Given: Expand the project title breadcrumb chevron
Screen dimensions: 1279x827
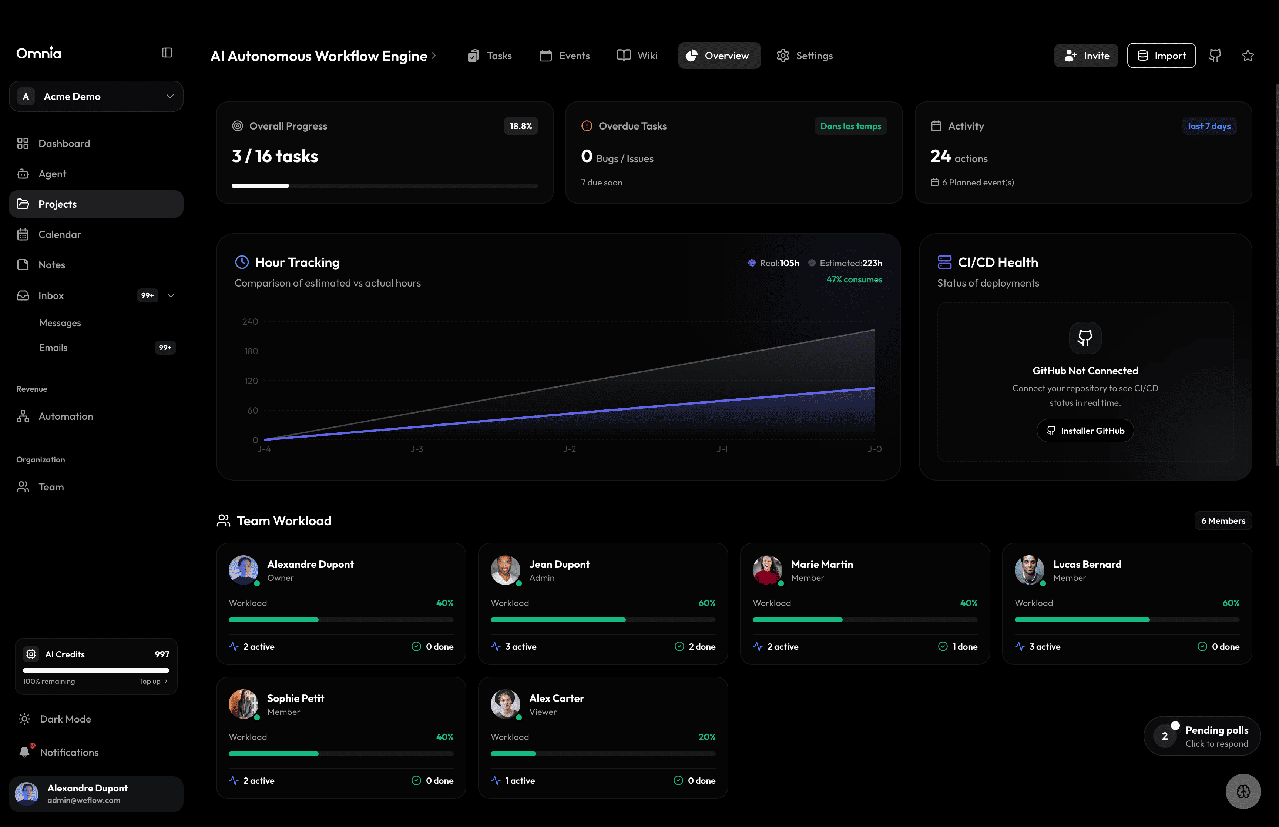Looking at the screenshot, I should click(434, 56).
